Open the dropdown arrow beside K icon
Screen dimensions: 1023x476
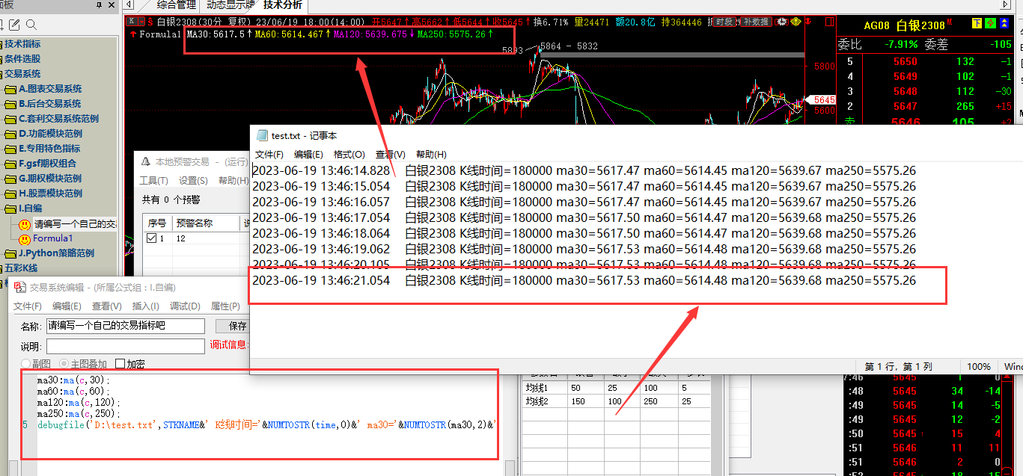141,22
